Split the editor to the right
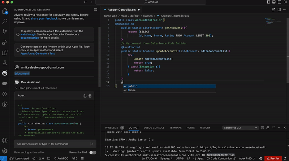Image resolution: width=289 pixels, height=161 pixels. coord(279,10)
